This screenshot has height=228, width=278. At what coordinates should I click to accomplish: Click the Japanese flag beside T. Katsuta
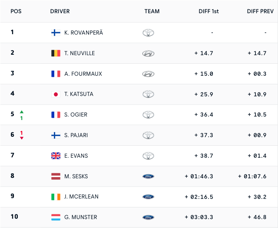tap(56, 94)
